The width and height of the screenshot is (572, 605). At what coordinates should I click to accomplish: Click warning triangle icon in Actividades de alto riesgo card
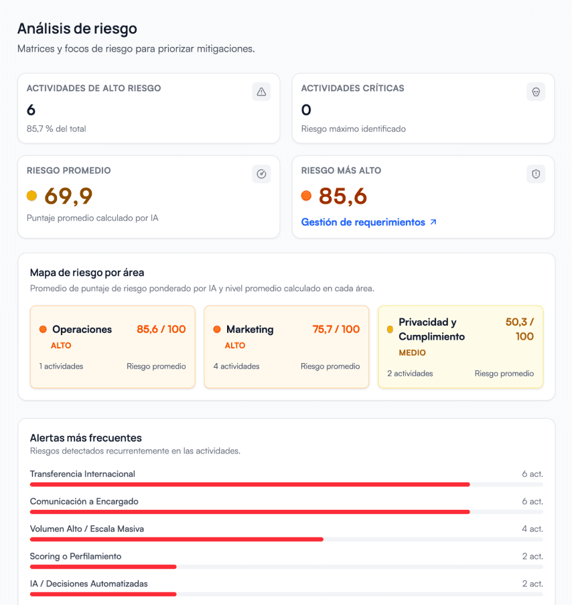click(x=261, y=92)
